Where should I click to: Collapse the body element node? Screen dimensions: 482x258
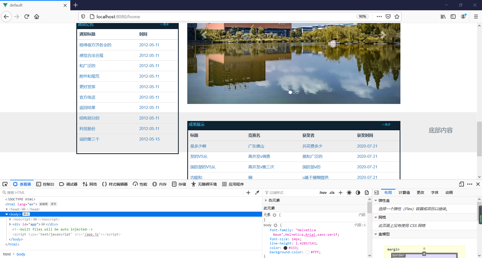(x=7, y=214)
